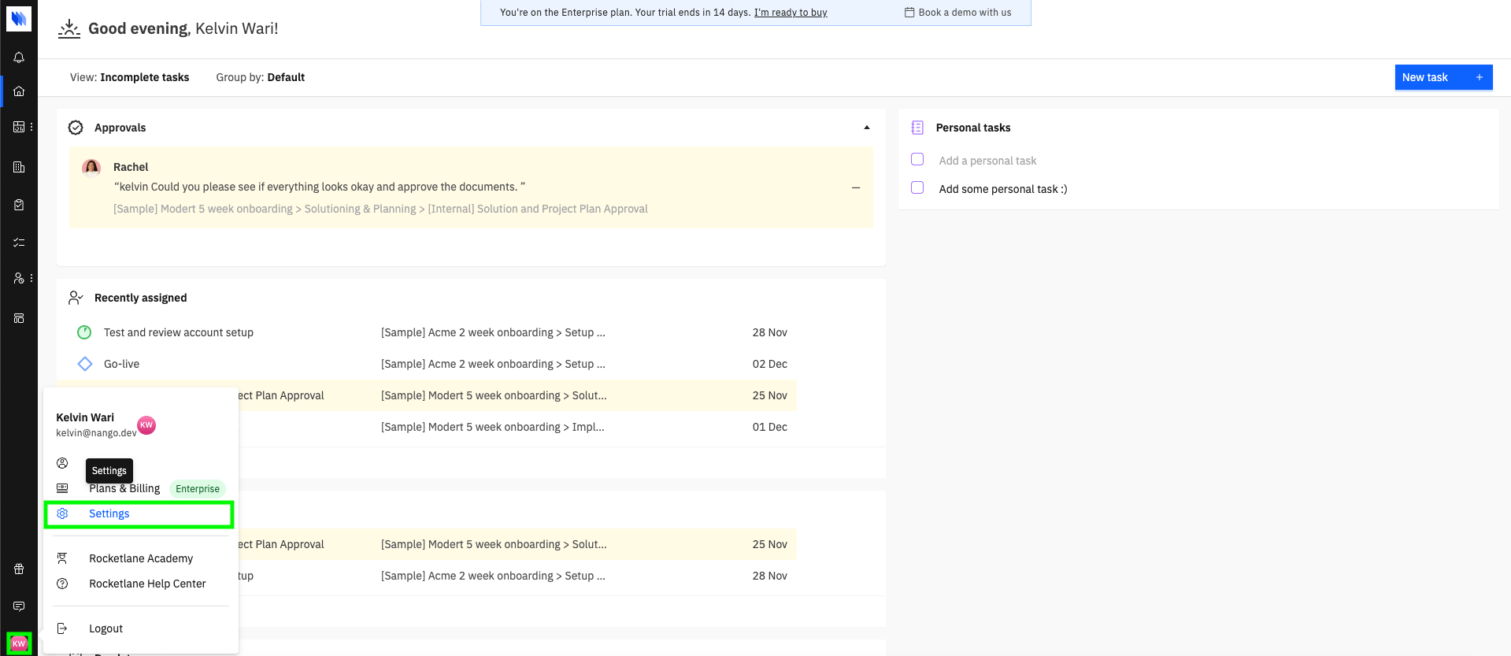This screenshot has width=1511, height=656.
Task: Open the templates icon in sidebar
Action: click(19, 318)
